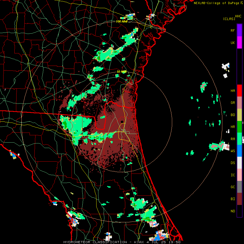Click the 'GC' legend label

(233, 187)
